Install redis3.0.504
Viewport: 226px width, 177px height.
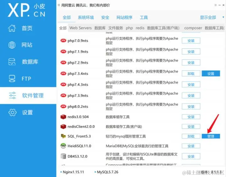pyautogui.click(x=191, y=117)
